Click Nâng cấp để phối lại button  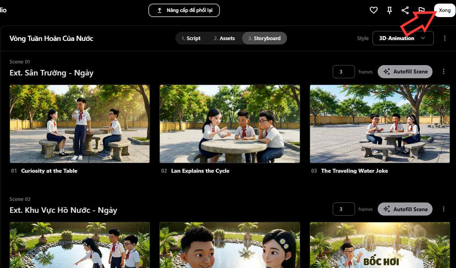click(184, 10)
